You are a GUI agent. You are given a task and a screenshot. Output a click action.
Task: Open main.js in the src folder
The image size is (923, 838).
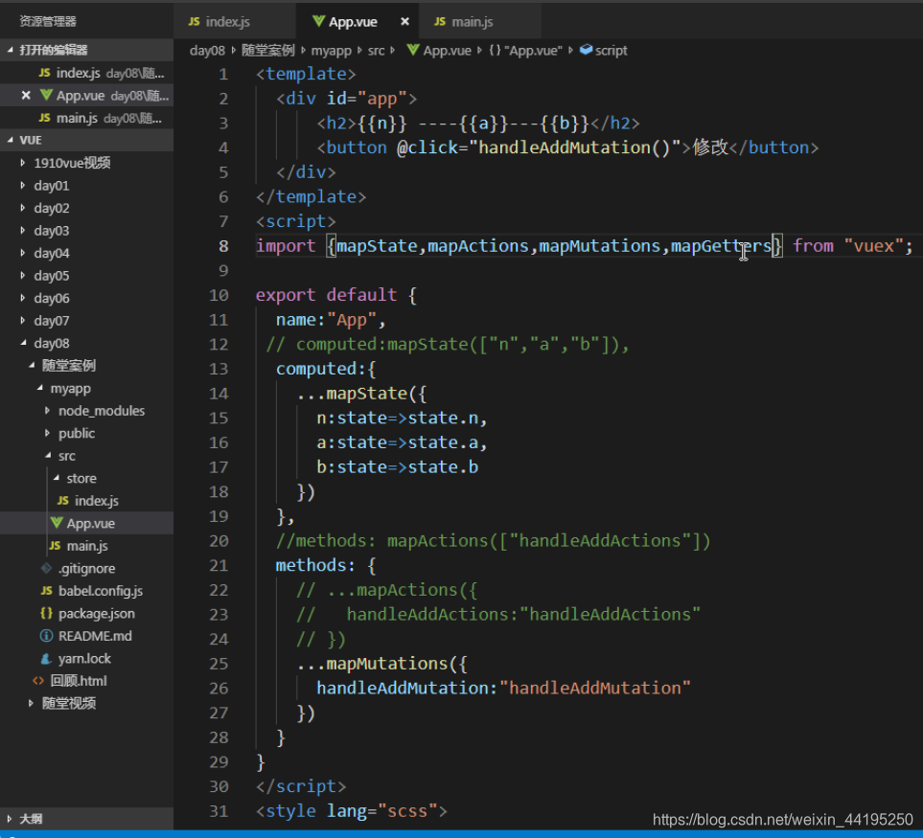87,546
